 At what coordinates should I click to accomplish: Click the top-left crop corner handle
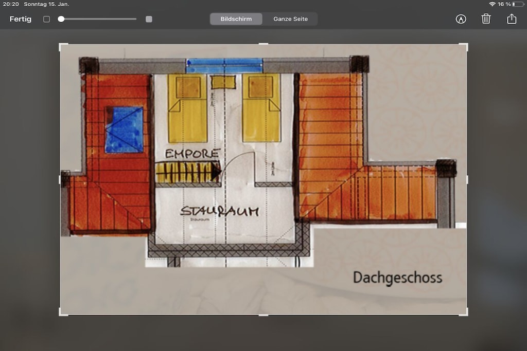pos(62,46)
